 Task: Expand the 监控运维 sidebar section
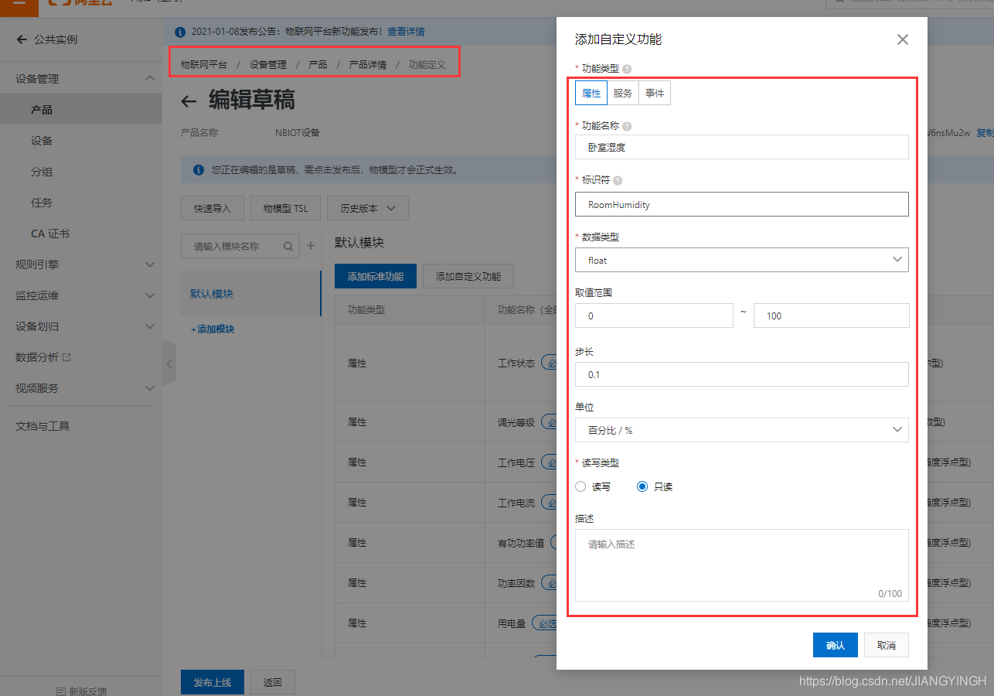[150, 295]
